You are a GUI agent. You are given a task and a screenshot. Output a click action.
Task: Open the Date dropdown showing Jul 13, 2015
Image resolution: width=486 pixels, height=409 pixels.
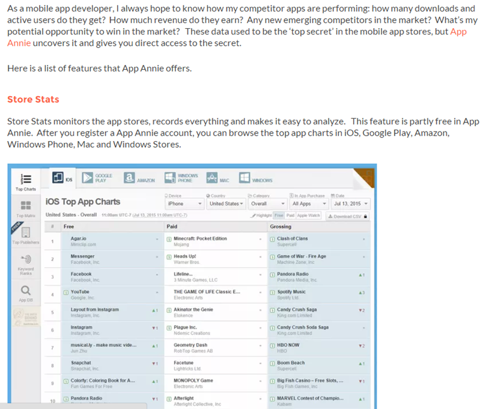(350, 204)
